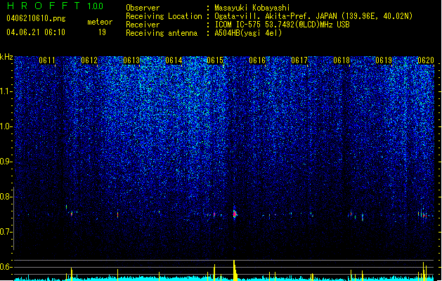Click the kHz axis label
The height and width of the screenshot is (281, 442).
click(x=6, y=57)
